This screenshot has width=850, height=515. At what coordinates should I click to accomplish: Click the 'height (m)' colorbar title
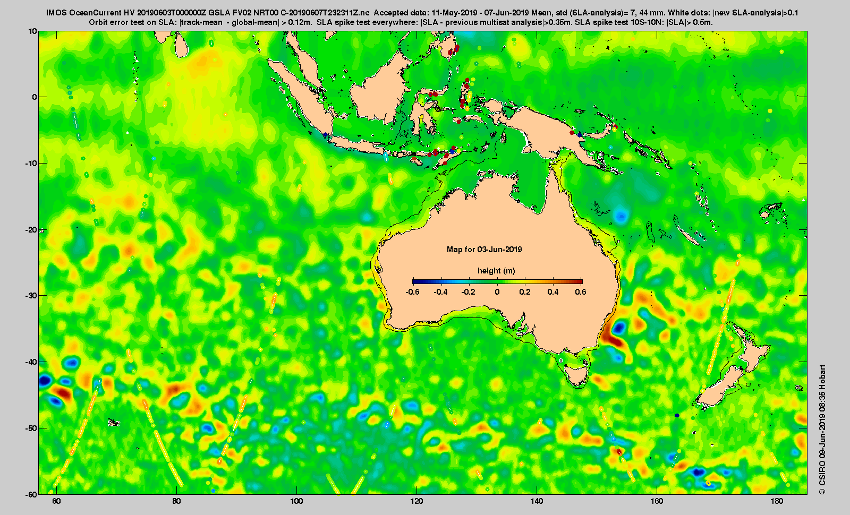click(496, 271)
